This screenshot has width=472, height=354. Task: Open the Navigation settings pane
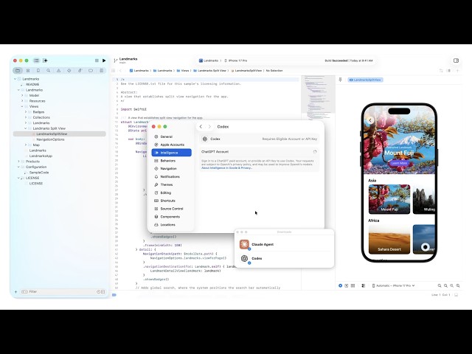click(x=171, y=169)
